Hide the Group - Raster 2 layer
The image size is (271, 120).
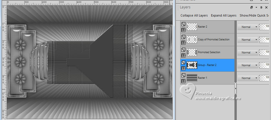click(x=183, y=68)
